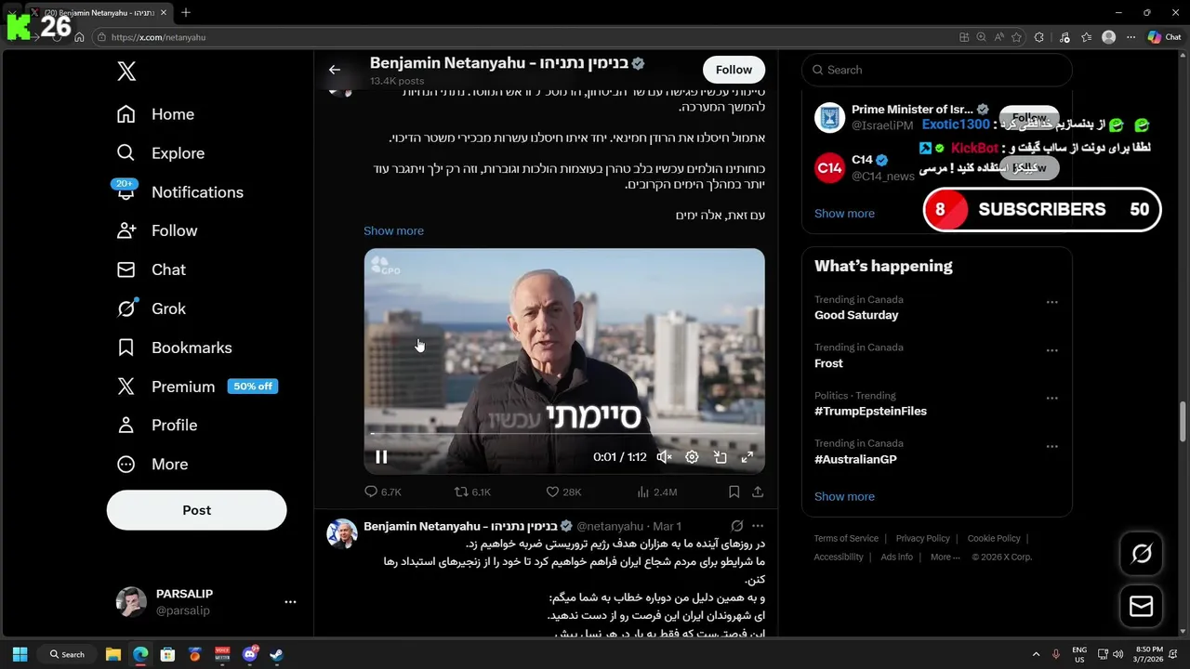The width and height of the screenshot is (1190, 669).
Task: Open Notifications with 20+ badge
Action: point(179,192)
